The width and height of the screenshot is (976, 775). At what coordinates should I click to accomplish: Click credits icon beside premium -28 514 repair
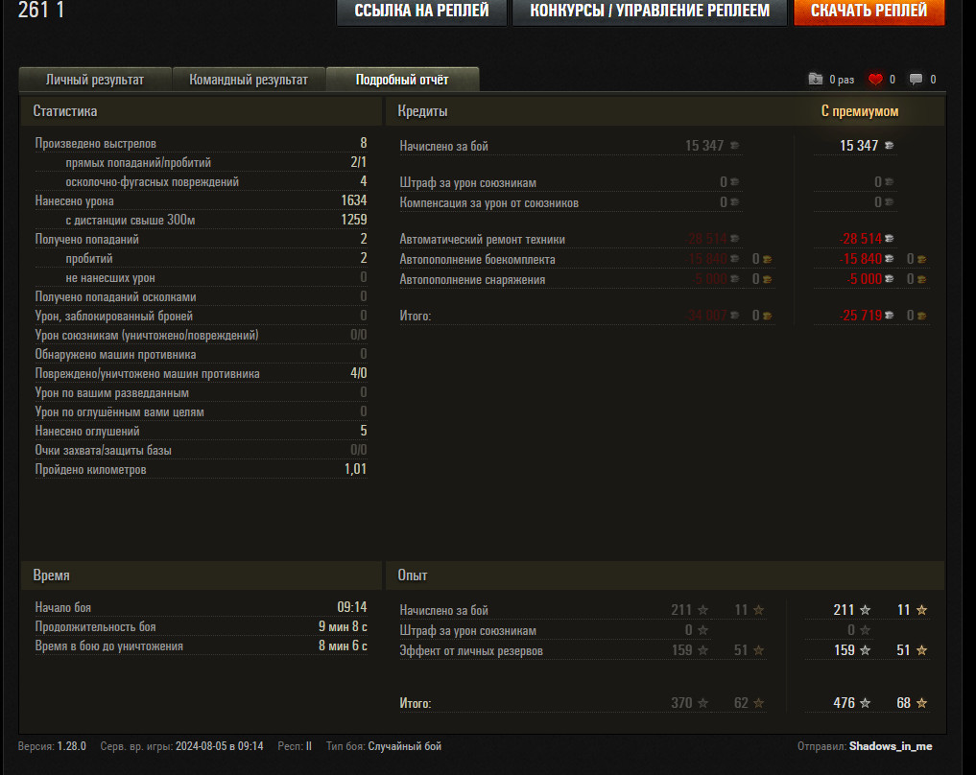(889, 239)
